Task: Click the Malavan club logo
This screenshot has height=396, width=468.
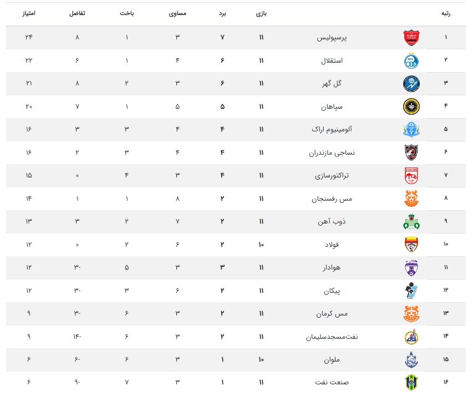Action: [411, 359]
